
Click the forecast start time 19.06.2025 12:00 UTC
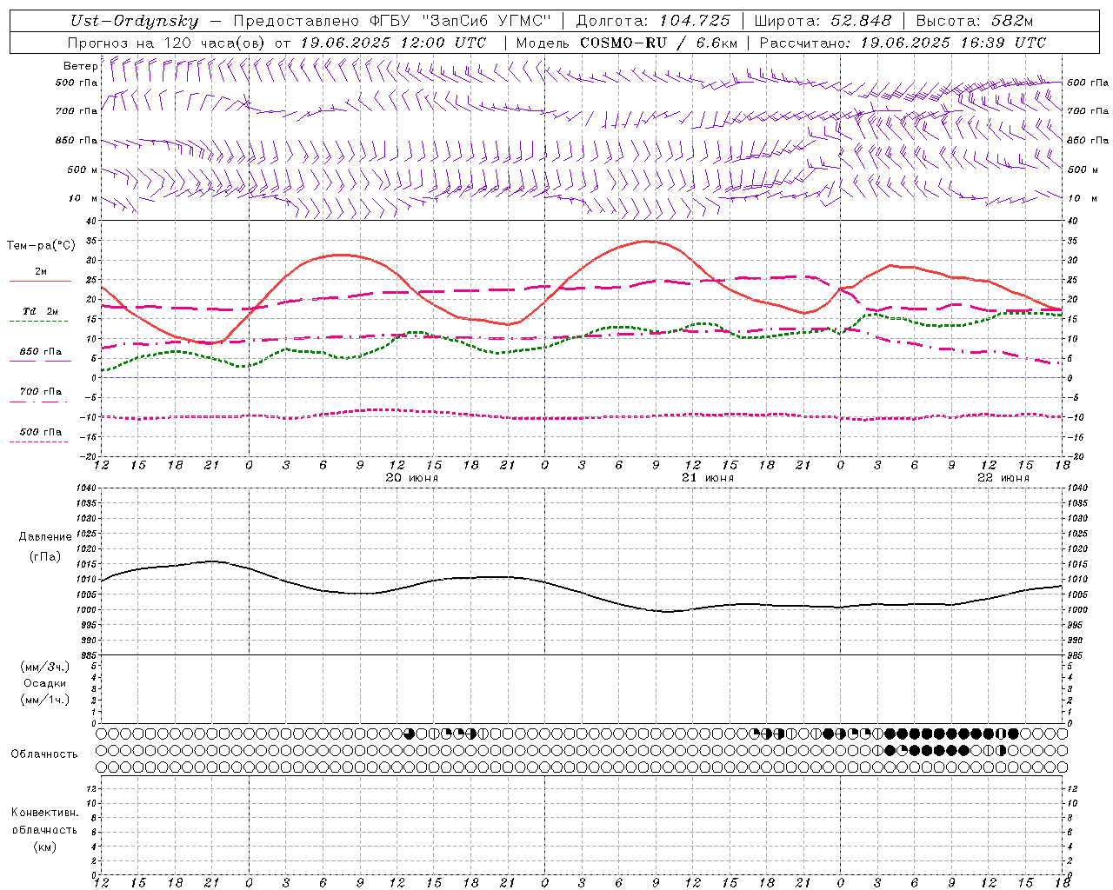(393, 43)
